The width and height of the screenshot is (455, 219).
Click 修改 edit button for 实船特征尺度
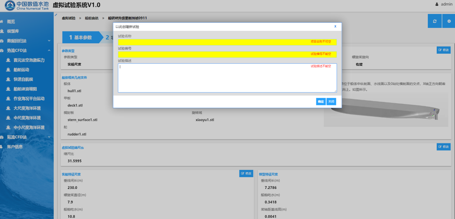click(x=246, y=173)
